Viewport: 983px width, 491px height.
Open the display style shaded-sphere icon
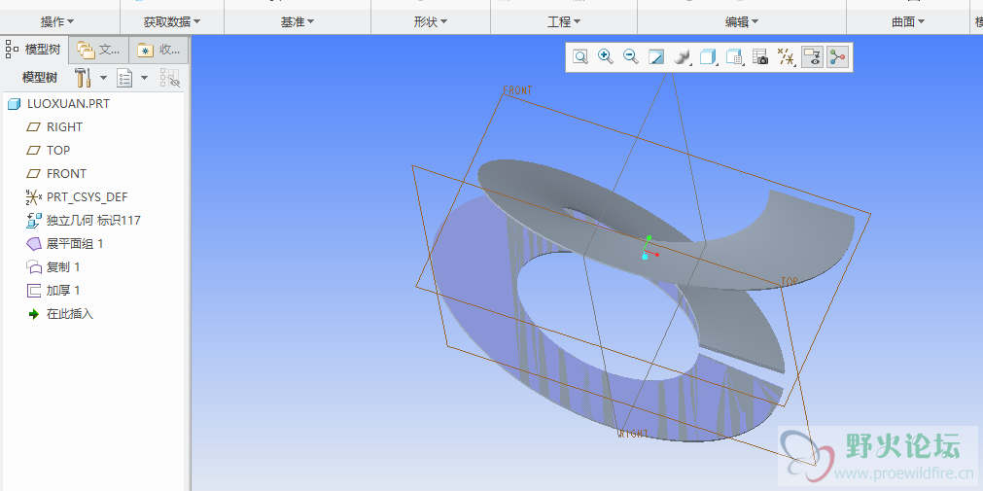(x=682, y=57)
